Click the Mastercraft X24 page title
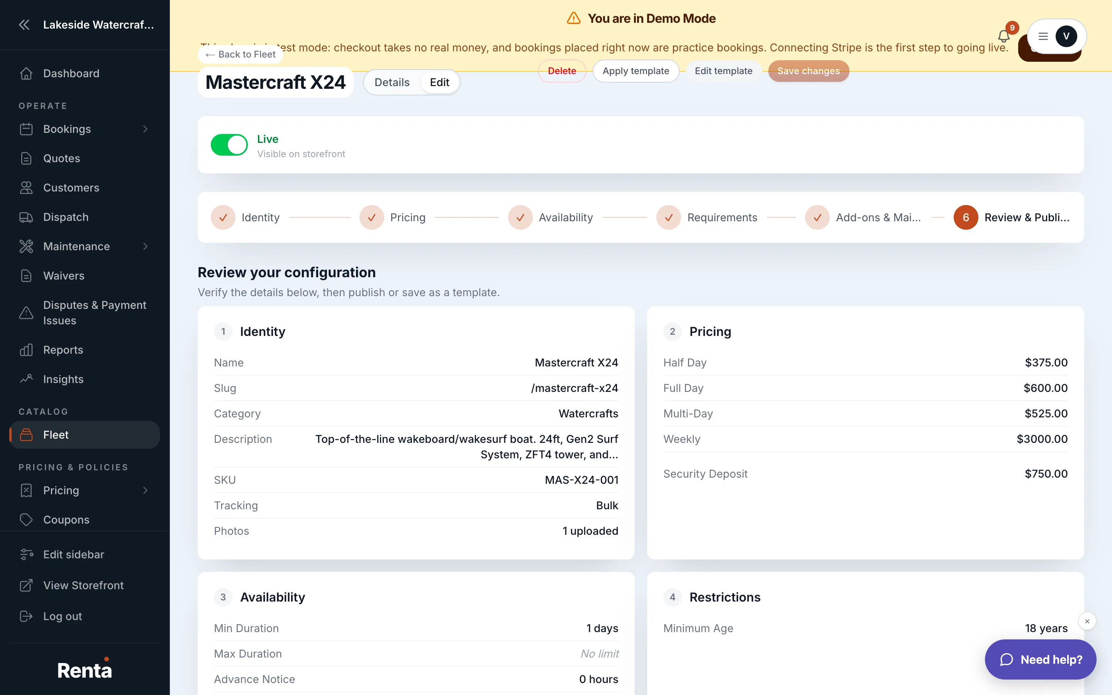Screen dimensions: 1112x695 click(x=275, y=83)
